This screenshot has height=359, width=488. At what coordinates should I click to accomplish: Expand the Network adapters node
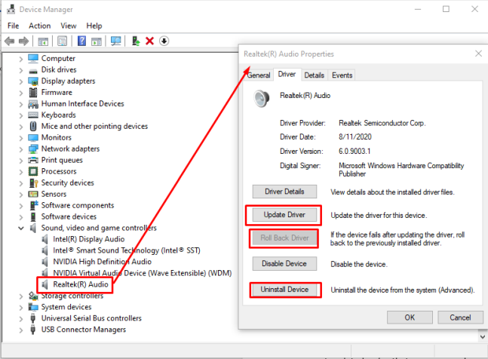click(x=20, y=149)
